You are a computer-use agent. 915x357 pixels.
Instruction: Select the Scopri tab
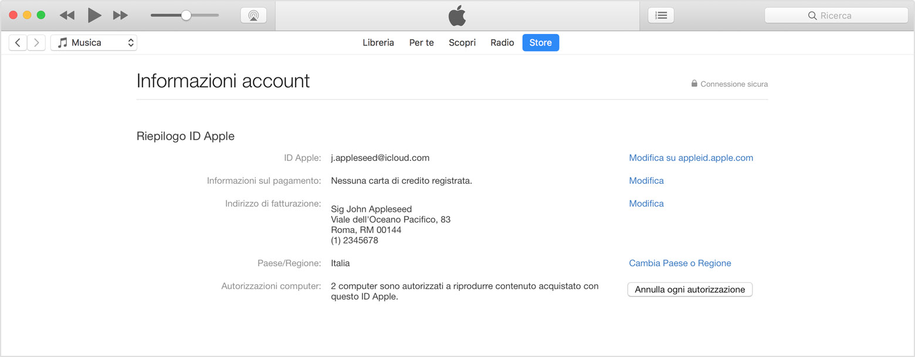point(462,43)
